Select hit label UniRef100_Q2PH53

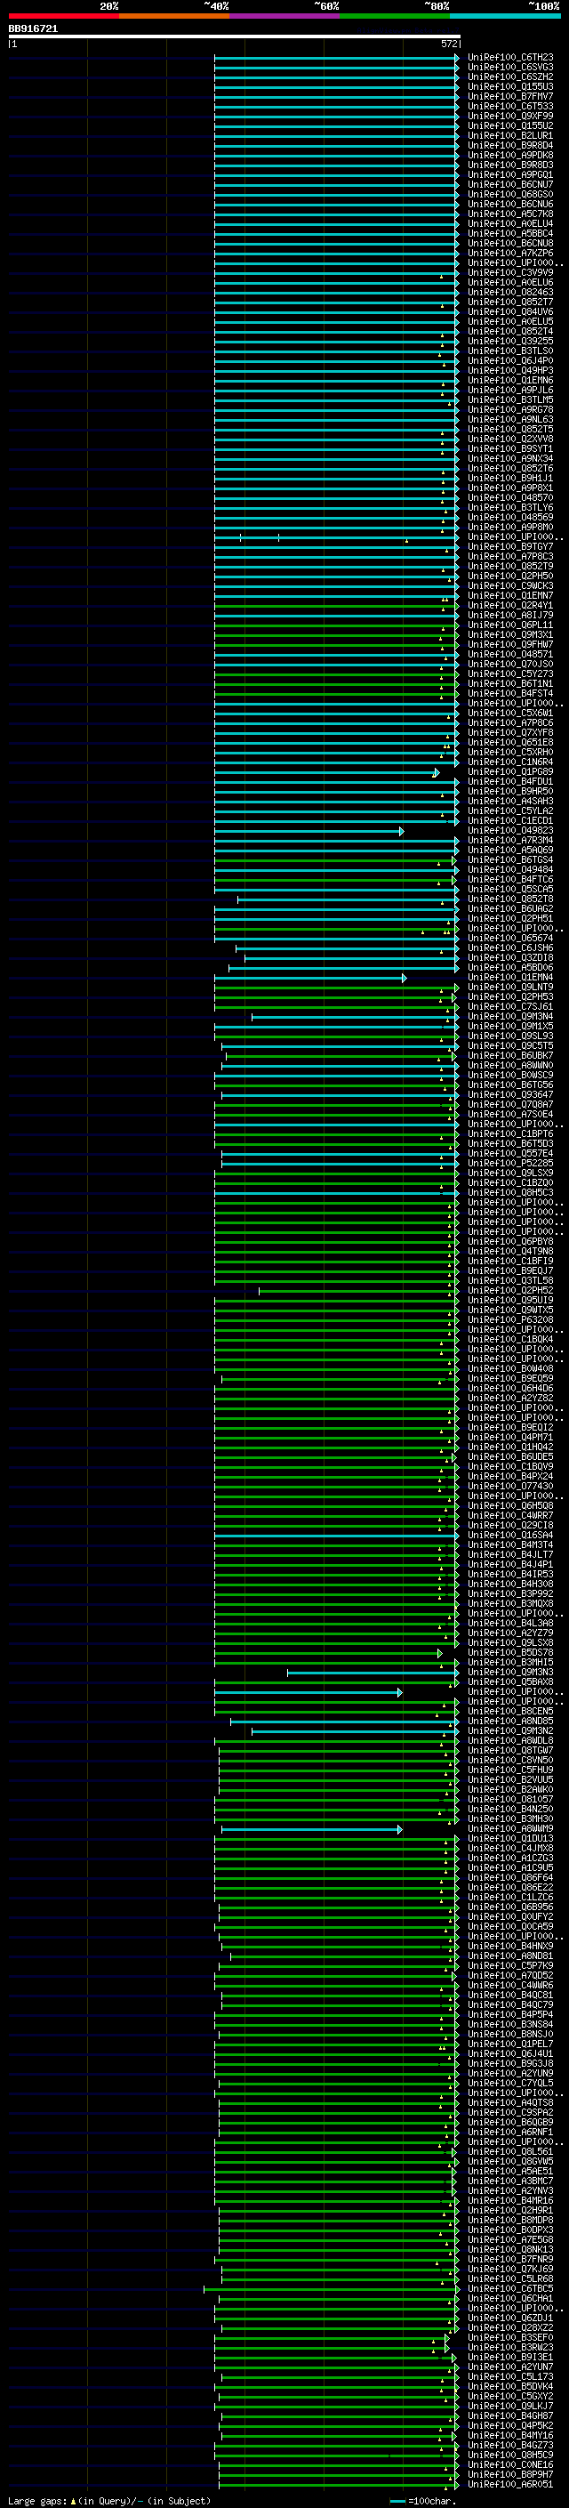coord(510,997)
